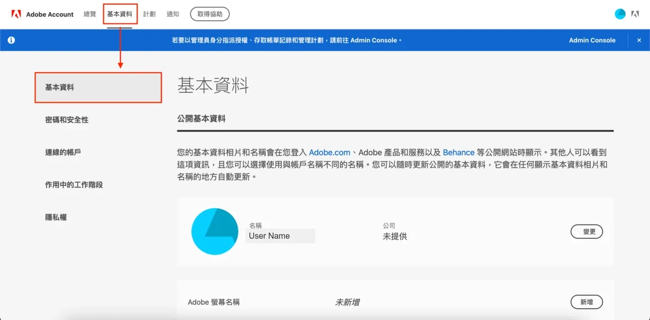
Task: Open the 計劃 tab
Action: [149, 14]
